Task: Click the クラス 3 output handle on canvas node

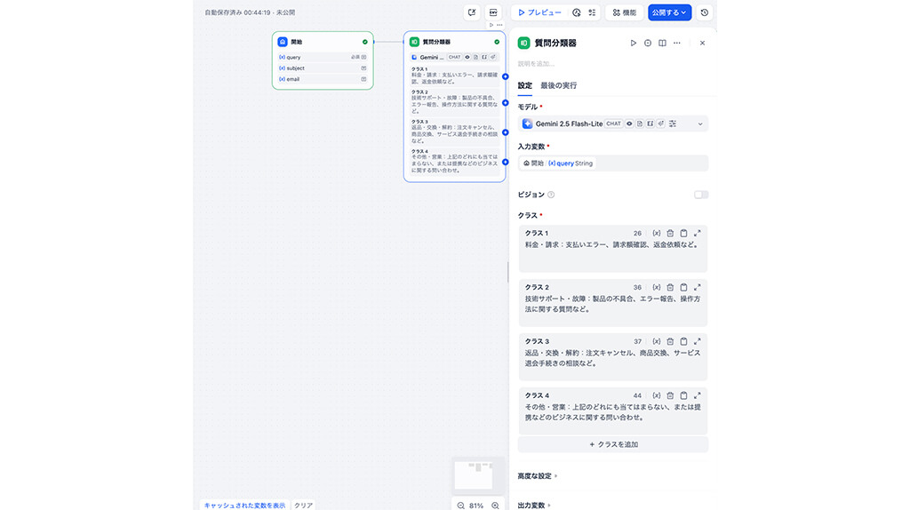Action: [506, 132]
